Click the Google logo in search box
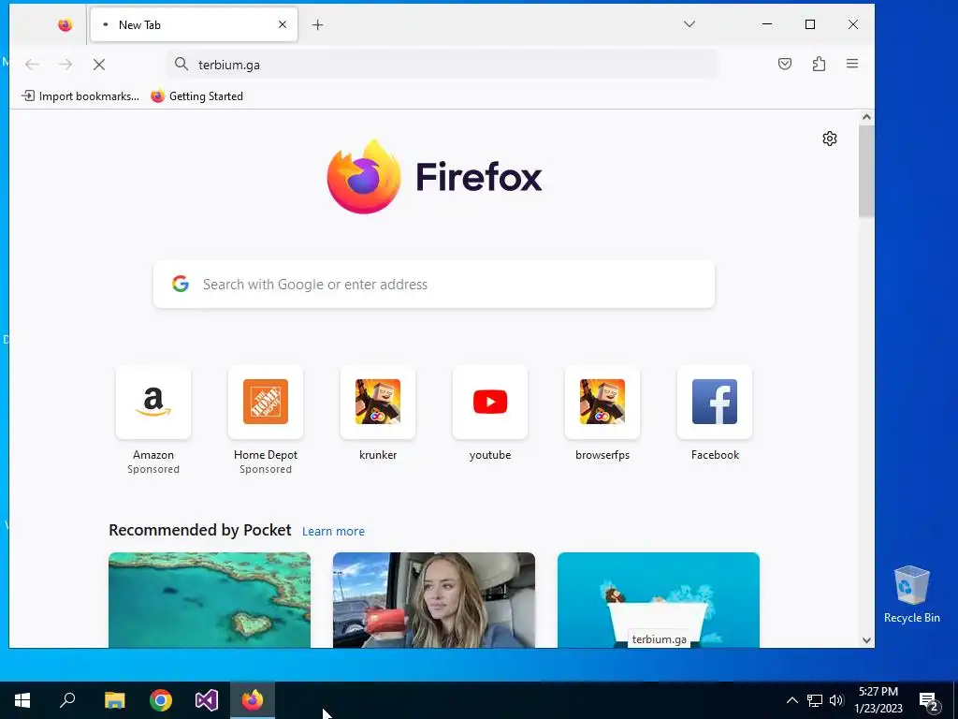The image size is (958, 719). tap(181, 284)
